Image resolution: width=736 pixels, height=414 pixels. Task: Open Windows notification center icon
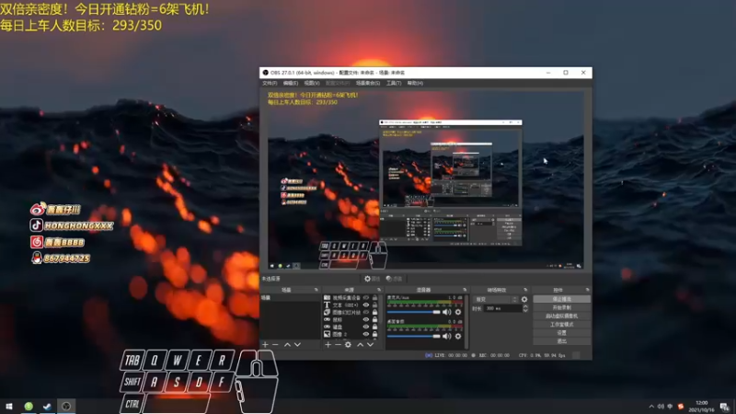tap(725, 407)
